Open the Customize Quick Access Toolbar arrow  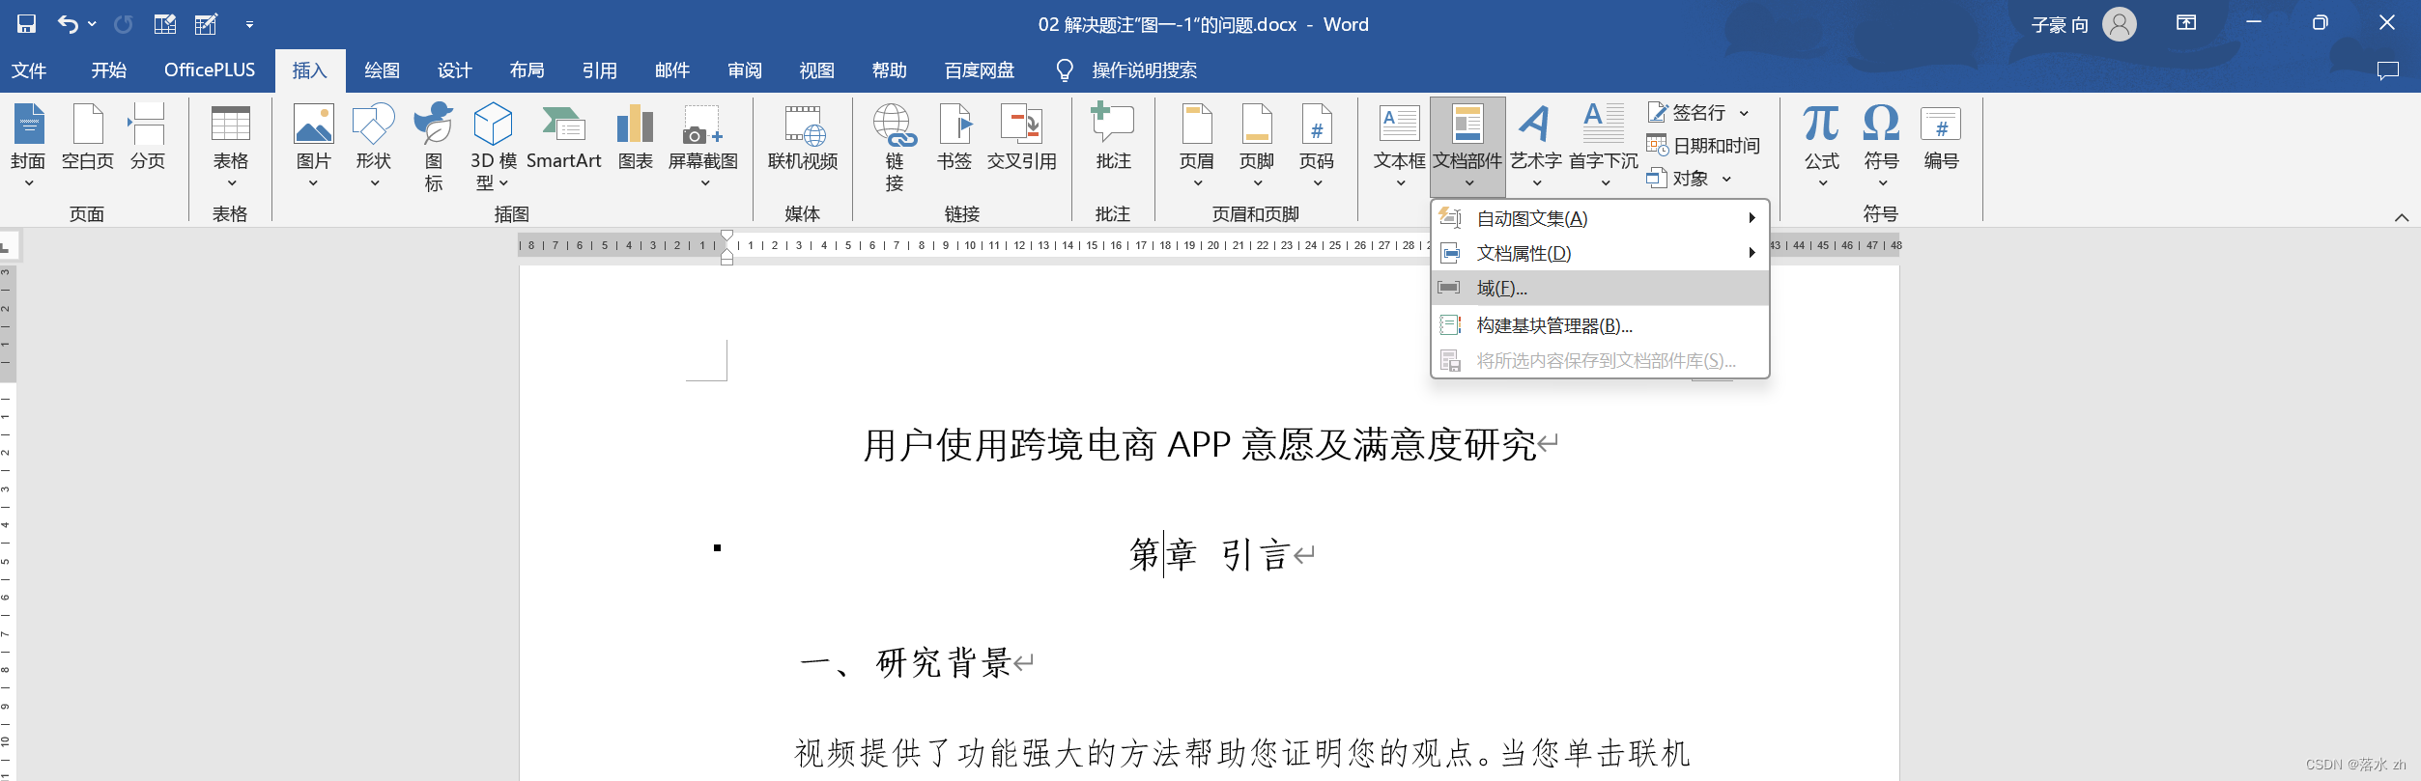[249, 24]
